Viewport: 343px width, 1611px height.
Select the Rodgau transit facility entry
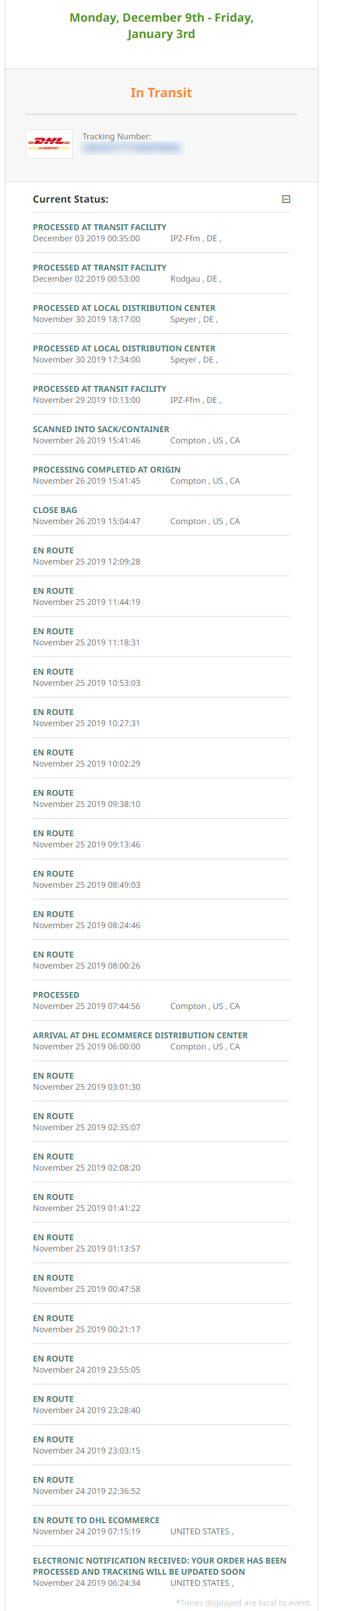click(161, 273)
